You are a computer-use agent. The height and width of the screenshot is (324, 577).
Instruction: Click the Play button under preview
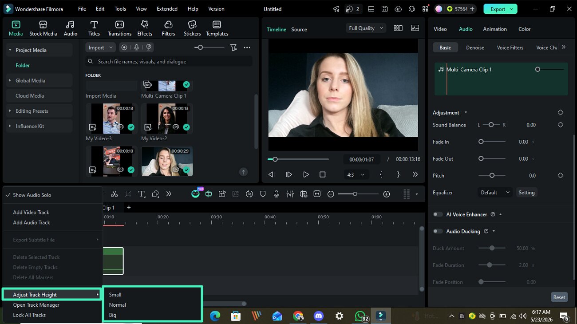pos(306,175)
